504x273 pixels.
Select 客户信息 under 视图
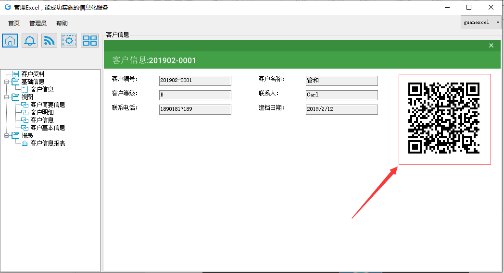[42, 120]
